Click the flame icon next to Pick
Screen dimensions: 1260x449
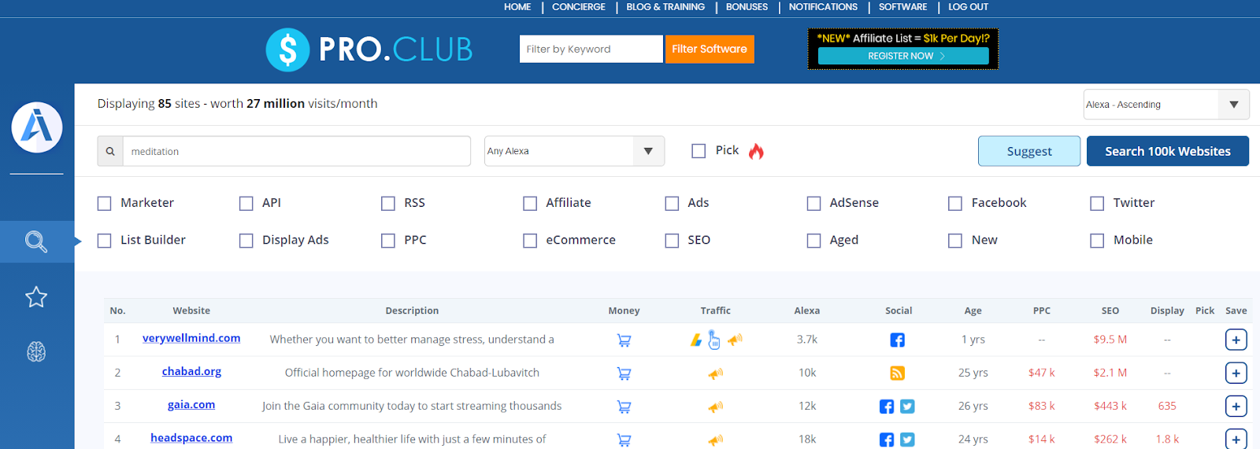[756, 151]
